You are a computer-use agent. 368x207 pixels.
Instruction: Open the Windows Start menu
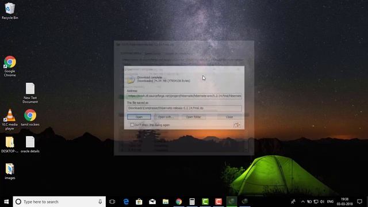6,202
